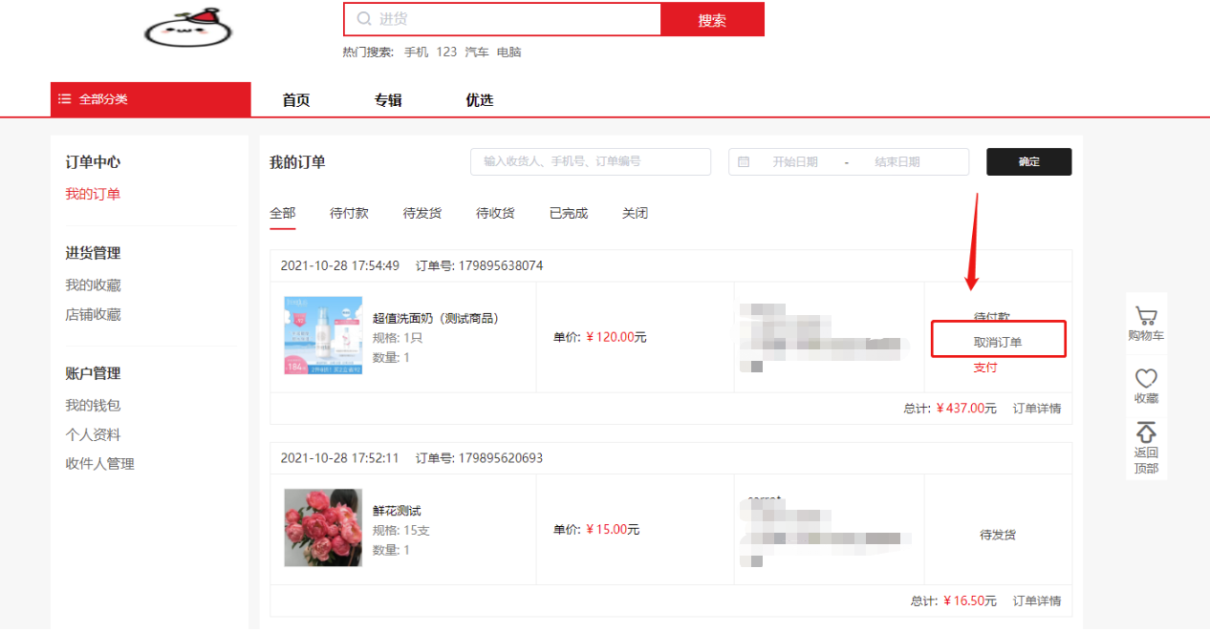
Task: Click the black 确定 button
Action: 1028,162
